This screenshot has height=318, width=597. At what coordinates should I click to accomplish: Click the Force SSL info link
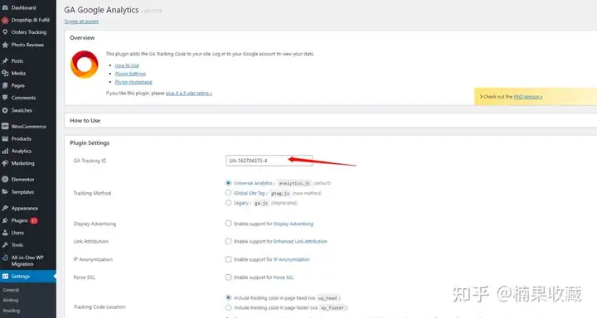point(284,277)
